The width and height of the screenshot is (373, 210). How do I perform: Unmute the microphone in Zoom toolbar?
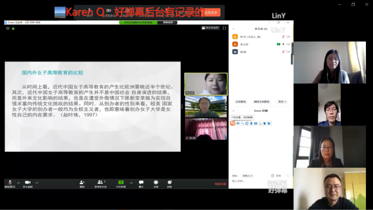10,183
